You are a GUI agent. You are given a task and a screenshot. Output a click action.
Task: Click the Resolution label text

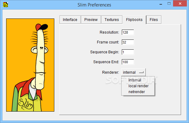109,32
